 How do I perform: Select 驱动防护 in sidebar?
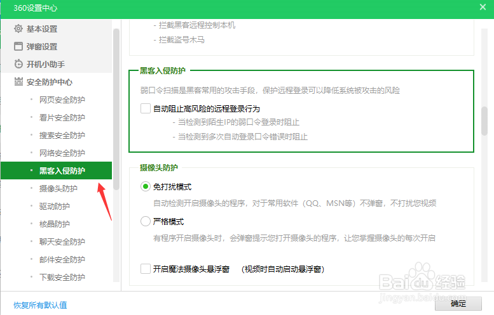(x=56, y=207)
